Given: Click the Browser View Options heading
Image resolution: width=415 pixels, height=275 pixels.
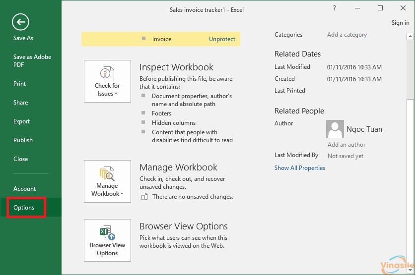Looking at the screenshot, I should tap(183, 226).
